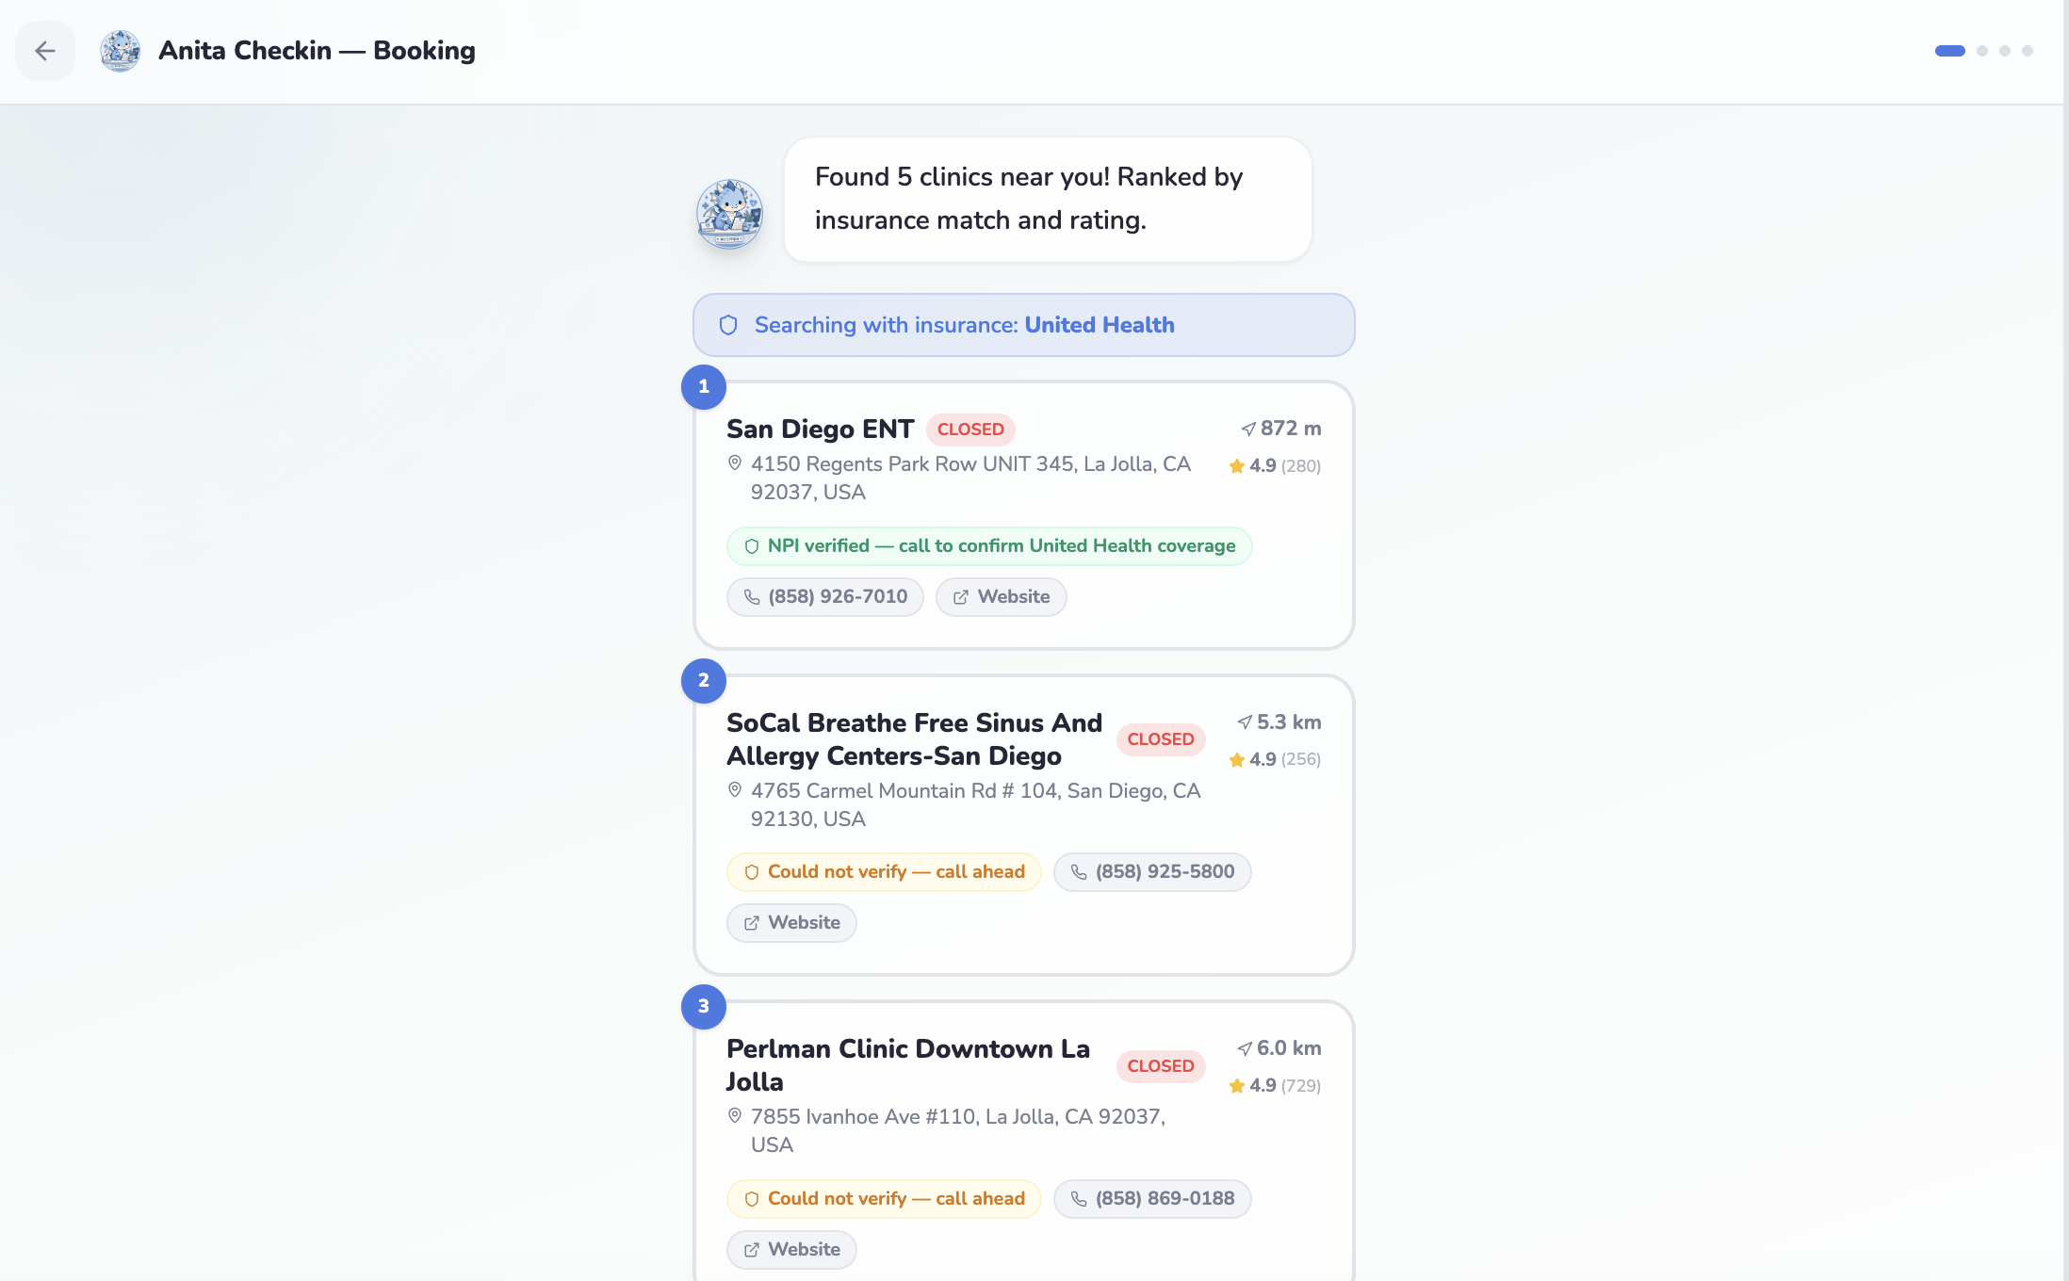Call Perlman Clinic at (858) 869-0188
The width and height of the screenshot is (2069, 1281).
click(1152, 1199)
